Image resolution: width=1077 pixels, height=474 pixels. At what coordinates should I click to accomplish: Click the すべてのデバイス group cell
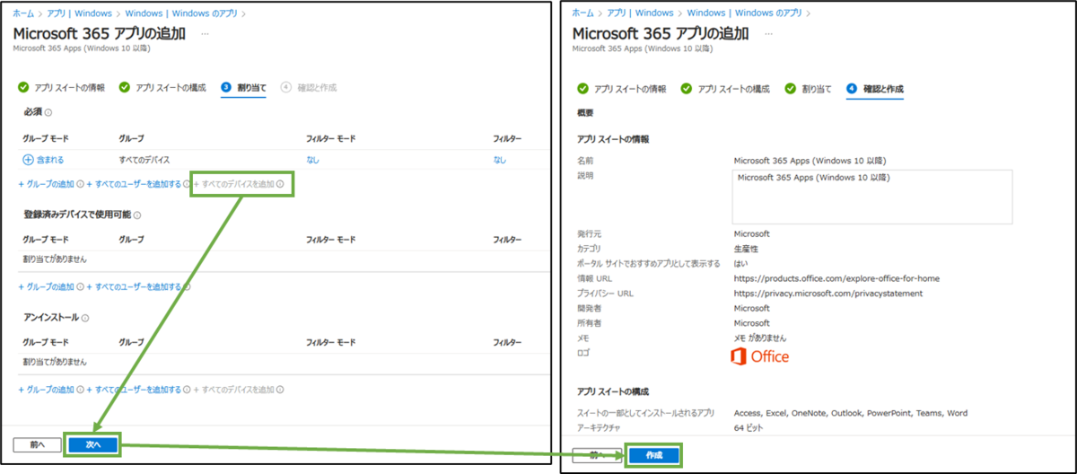pyautogui.click(x=144, y=159)
